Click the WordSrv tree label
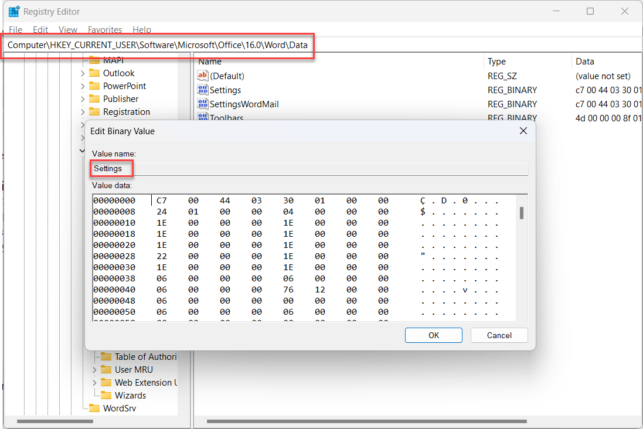 120,408
